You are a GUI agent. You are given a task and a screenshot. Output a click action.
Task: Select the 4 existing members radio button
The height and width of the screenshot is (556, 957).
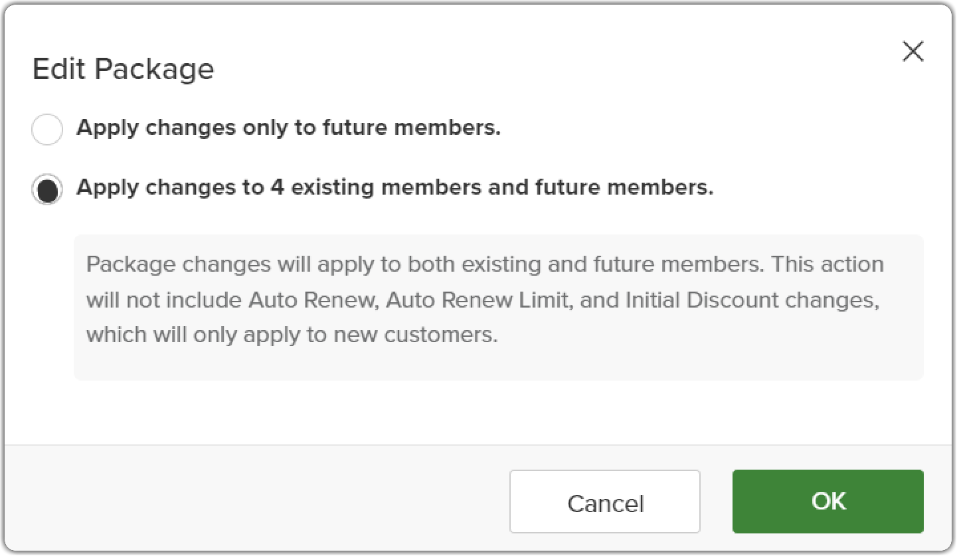(47, 189)
